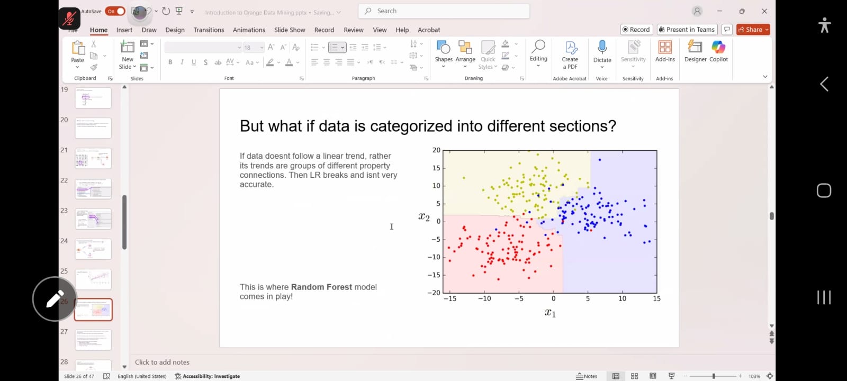847x381 pixels.
Task: Start slideshow from status bar icon
Action: click(671, 376)
